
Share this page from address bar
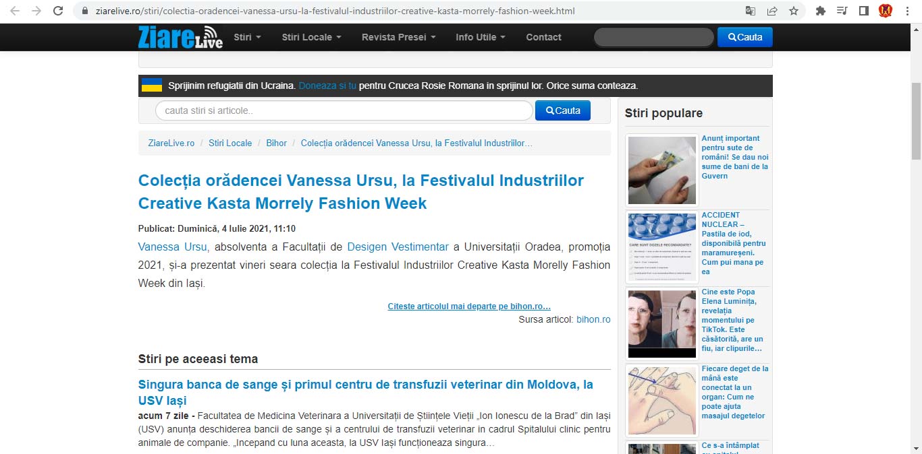pyautogui.click(x=772, y=11)
